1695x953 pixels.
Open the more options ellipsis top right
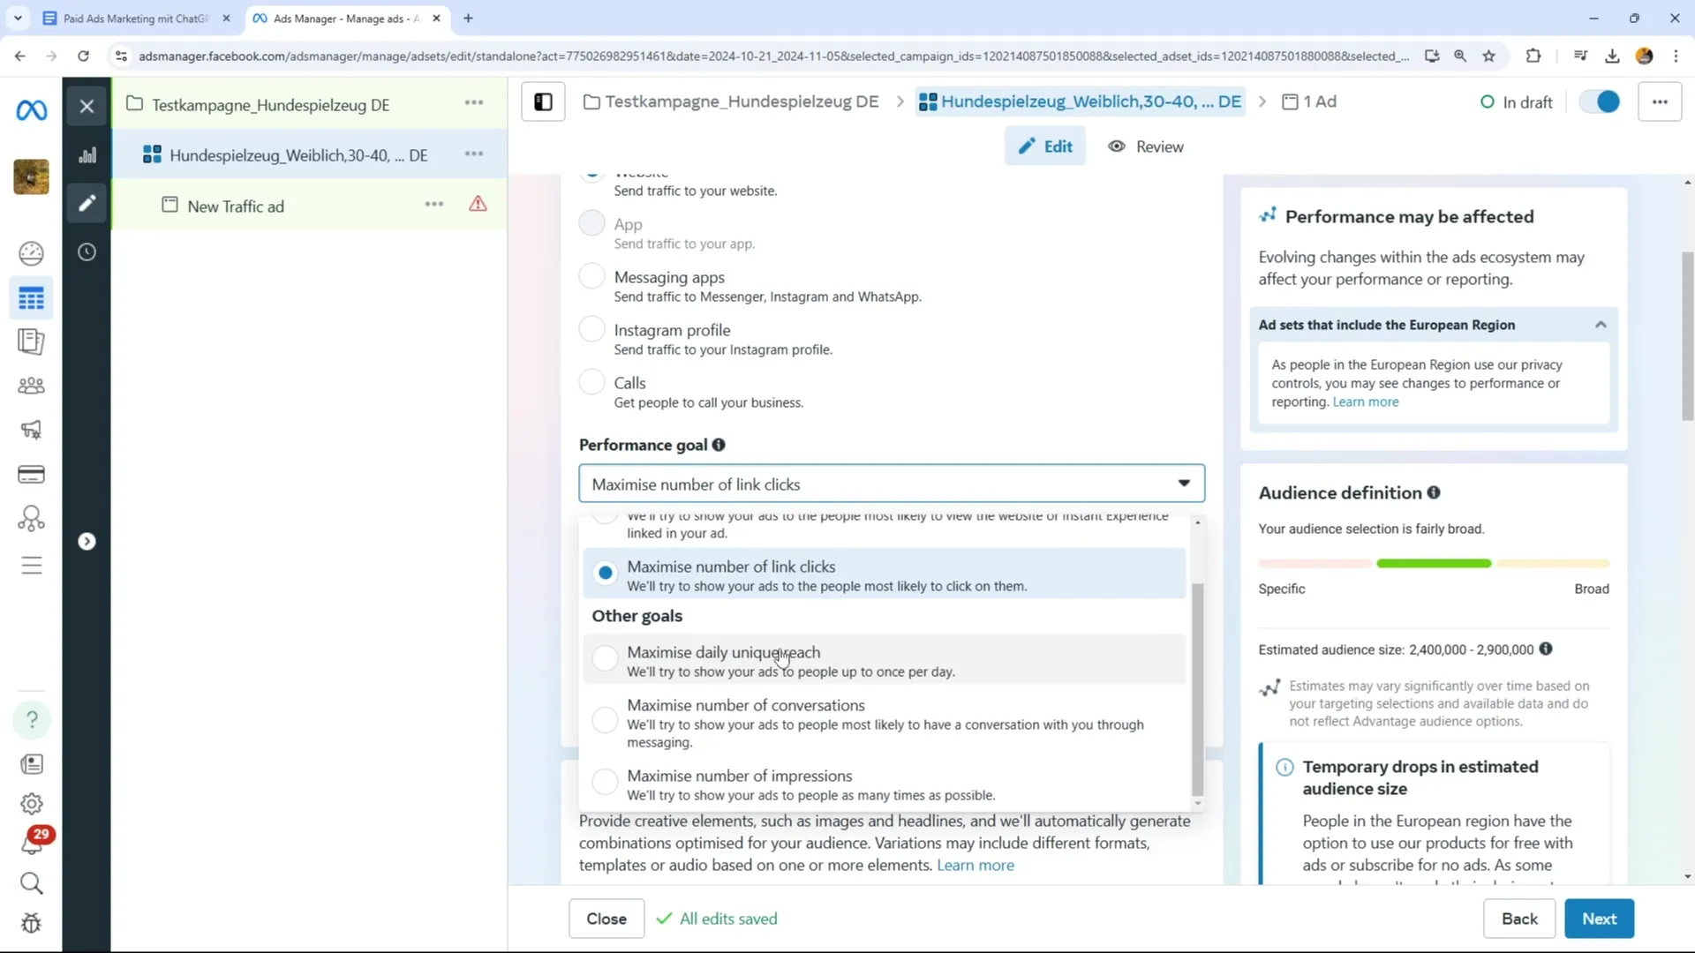(1660, 102)
